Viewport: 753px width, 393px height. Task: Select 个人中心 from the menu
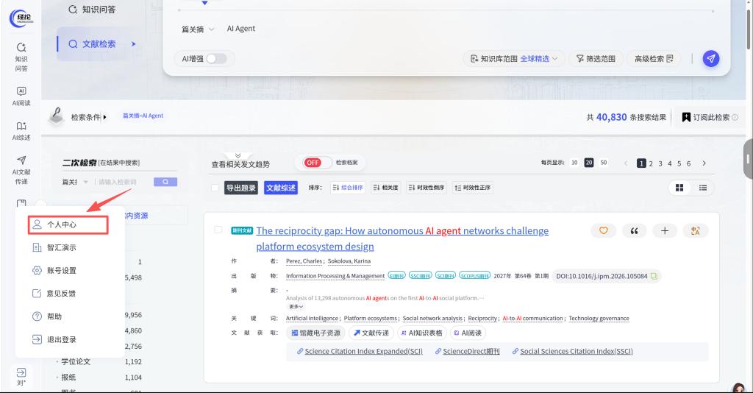(x=68, y=224)
